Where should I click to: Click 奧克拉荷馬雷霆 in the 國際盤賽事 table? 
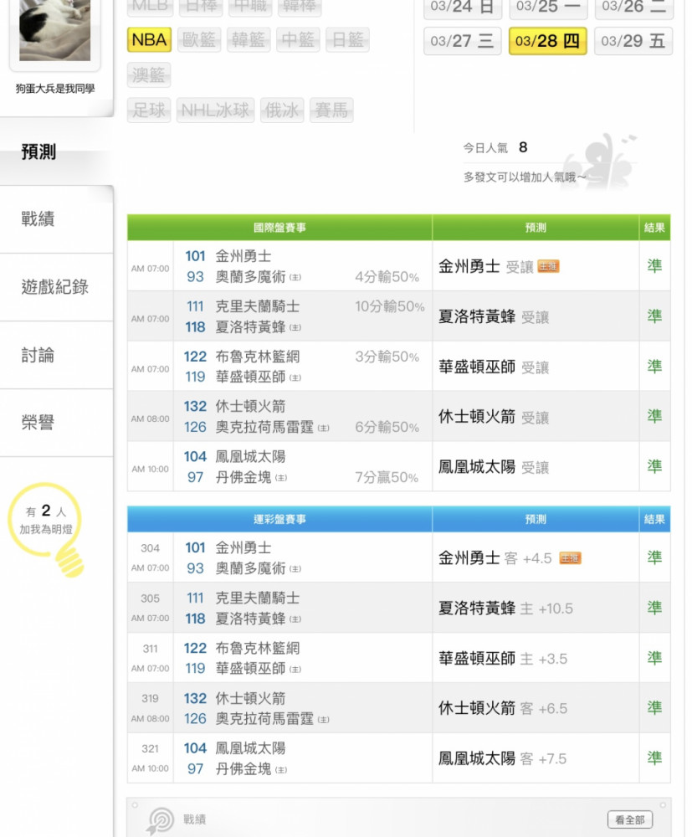point(264,427)
